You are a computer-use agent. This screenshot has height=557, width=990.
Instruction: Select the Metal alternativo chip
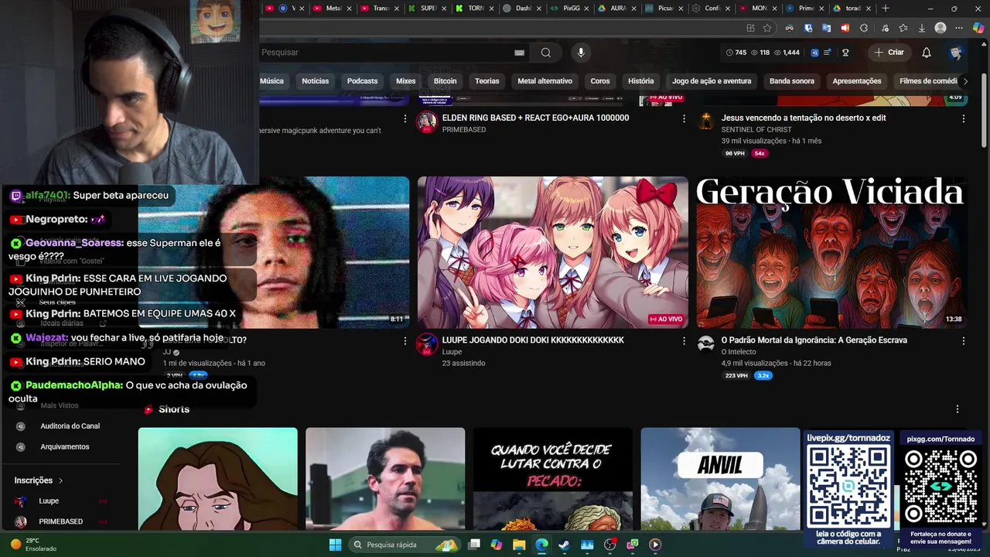coord(544,81)
